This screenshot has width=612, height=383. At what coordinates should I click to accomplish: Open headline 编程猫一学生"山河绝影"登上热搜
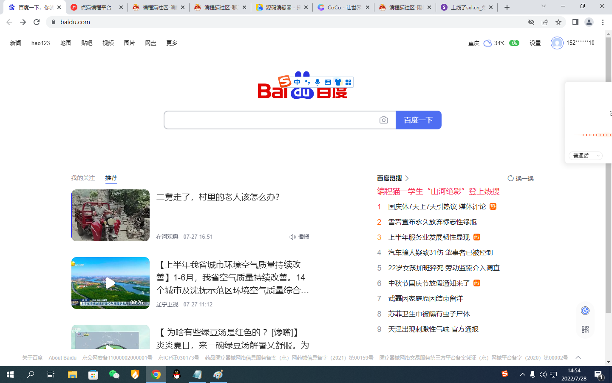(438, 191)
